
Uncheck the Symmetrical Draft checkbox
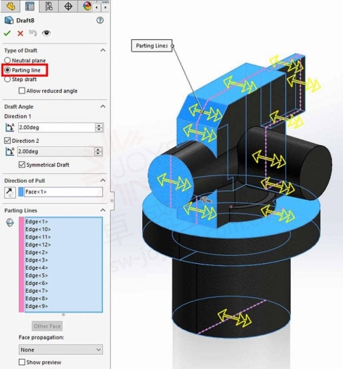(22, 165)
